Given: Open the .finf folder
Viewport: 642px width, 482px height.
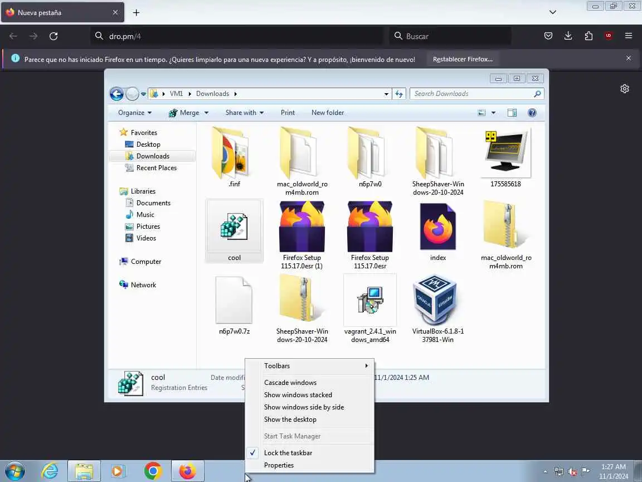Looking at the screenshot, I should (234, 157).
